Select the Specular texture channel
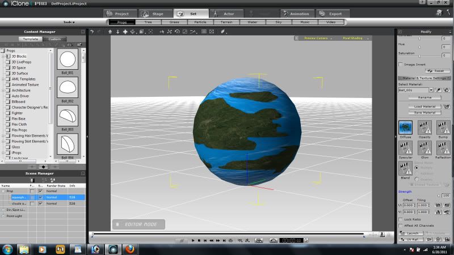454x255 pixels. [406, 147]
